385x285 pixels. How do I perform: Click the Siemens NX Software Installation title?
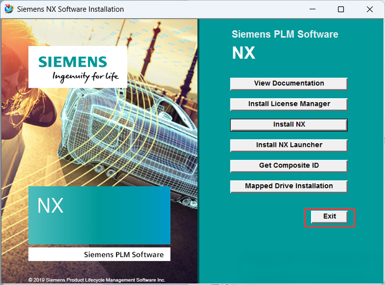[70, 9]
